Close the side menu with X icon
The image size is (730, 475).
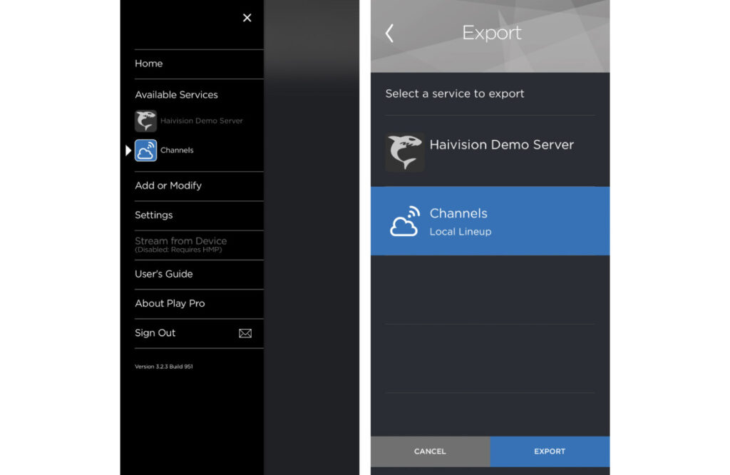[x=247, y=18]
